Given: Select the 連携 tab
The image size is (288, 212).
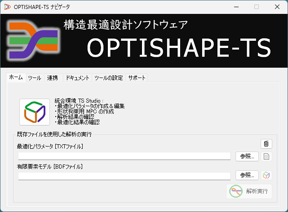Looking at the screenshot, I should point(53,78).
